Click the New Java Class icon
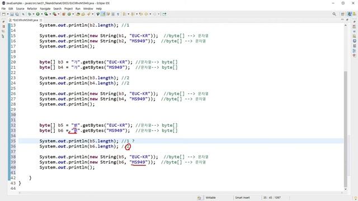Screen dimensions: 358x201 tap(69, 14)
